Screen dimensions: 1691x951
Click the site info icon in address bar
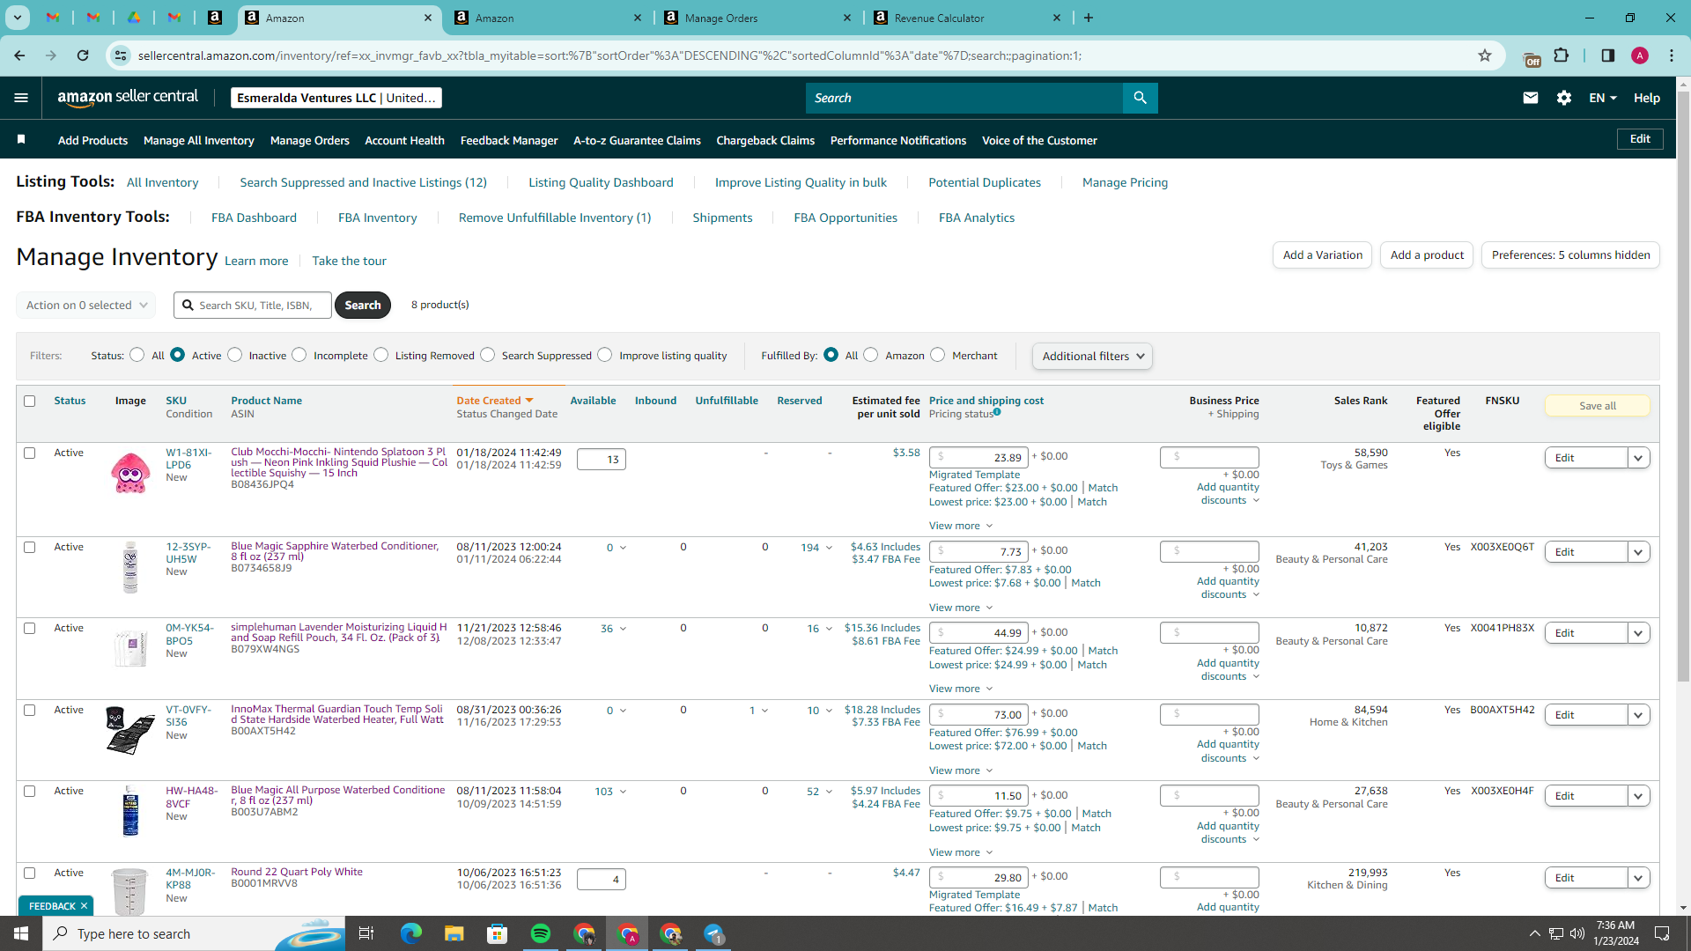pos(121,55)
